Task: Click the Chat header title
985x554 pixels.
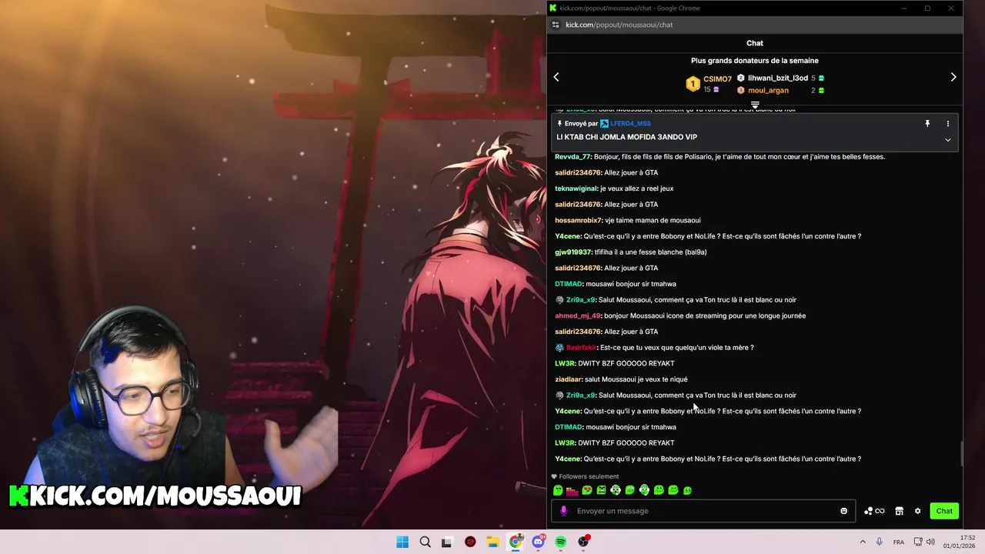Action: pyautogui.click(x=755, y=43)
